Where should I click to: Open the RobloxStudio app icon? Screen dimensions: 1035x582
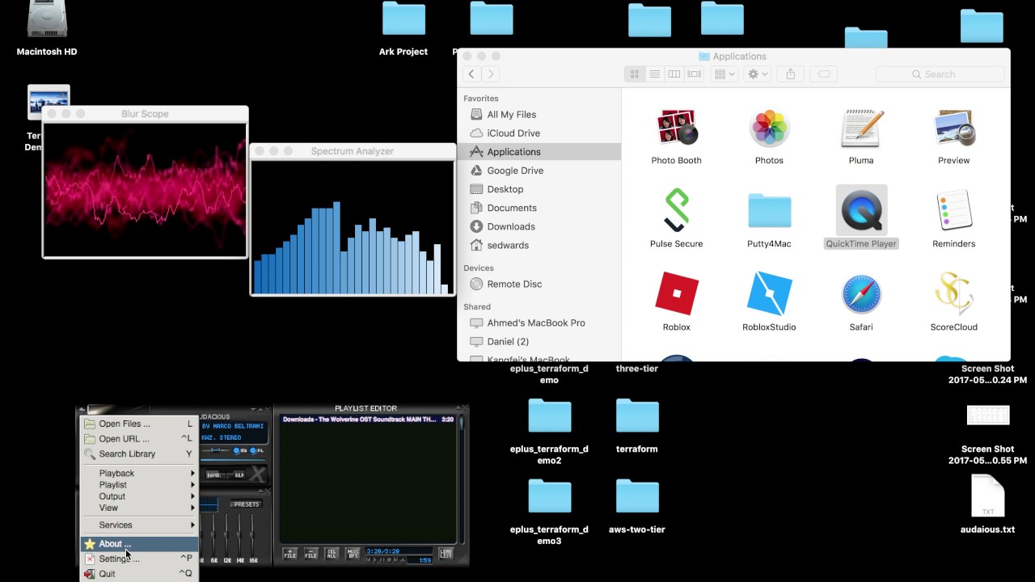point(769,293)
